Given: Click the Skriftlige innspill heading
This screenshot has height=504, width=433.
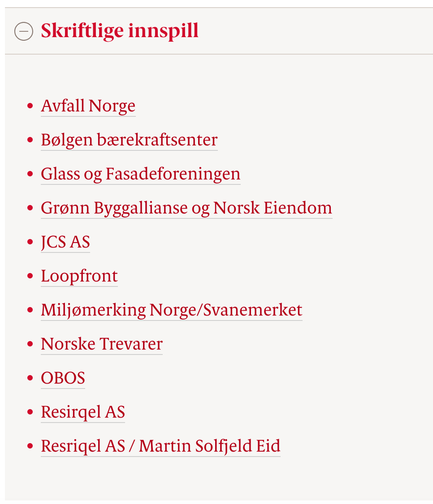Looking at the screenshot, I should click(119, 31).
